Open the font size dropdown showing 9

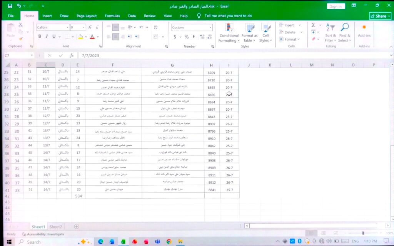[x=84, y=27]
